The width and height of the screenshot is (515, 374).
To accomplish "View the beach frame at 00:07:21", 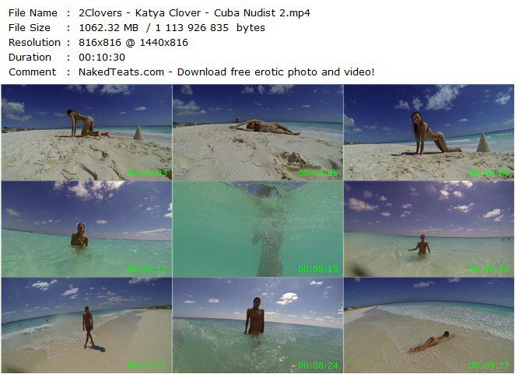I will click(86, 325).
